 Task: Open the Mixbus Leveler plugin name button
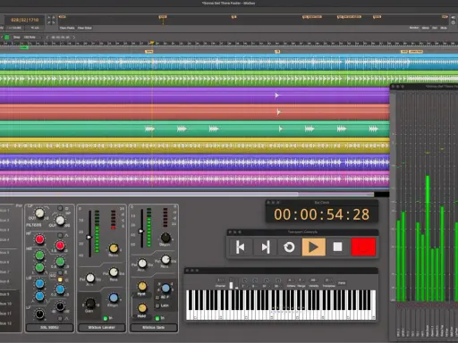[101, 328]
